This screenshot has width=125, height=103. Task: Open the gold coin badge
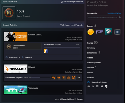(x=90, y=32)
